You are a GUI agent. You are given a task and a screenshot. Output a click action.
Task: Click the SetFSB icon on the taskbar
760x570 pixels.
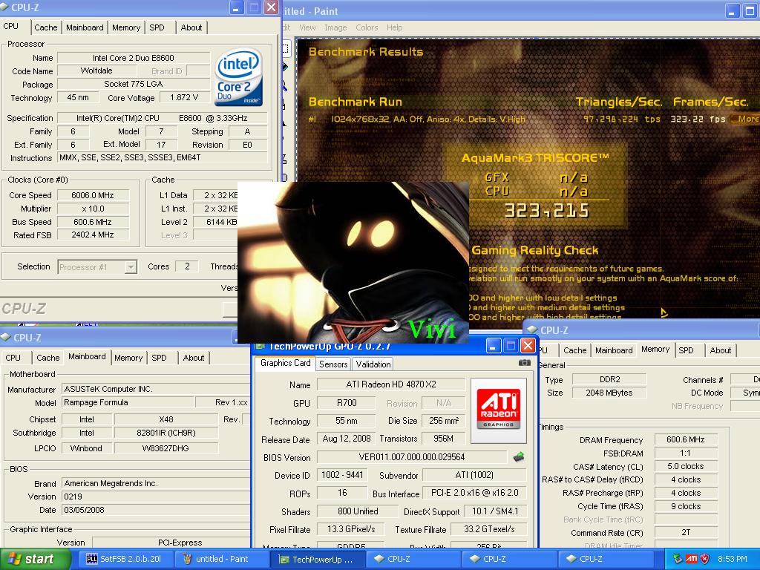(91, 559)
